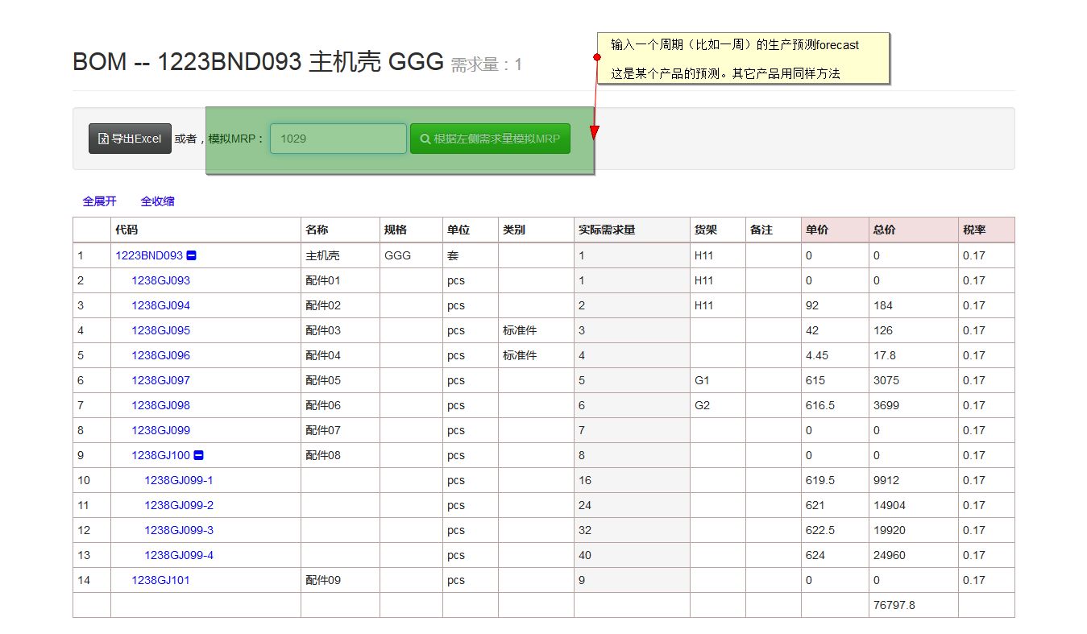Open sub-part 1238GJ099-4 link
The width and height of the screenshot is (1087, 634).
pyautogui.click(x=178, y=555)
